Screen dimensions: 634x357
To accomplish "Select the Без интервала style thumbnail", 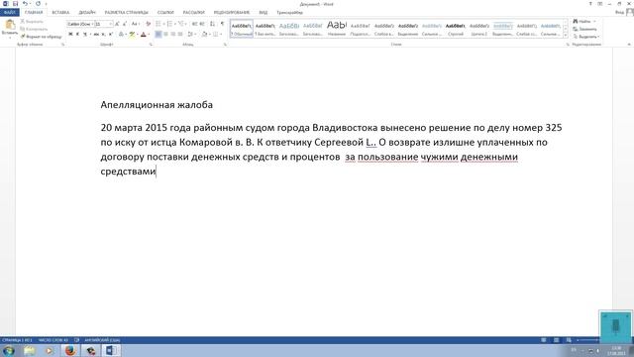I will click(x=265, y=29).
